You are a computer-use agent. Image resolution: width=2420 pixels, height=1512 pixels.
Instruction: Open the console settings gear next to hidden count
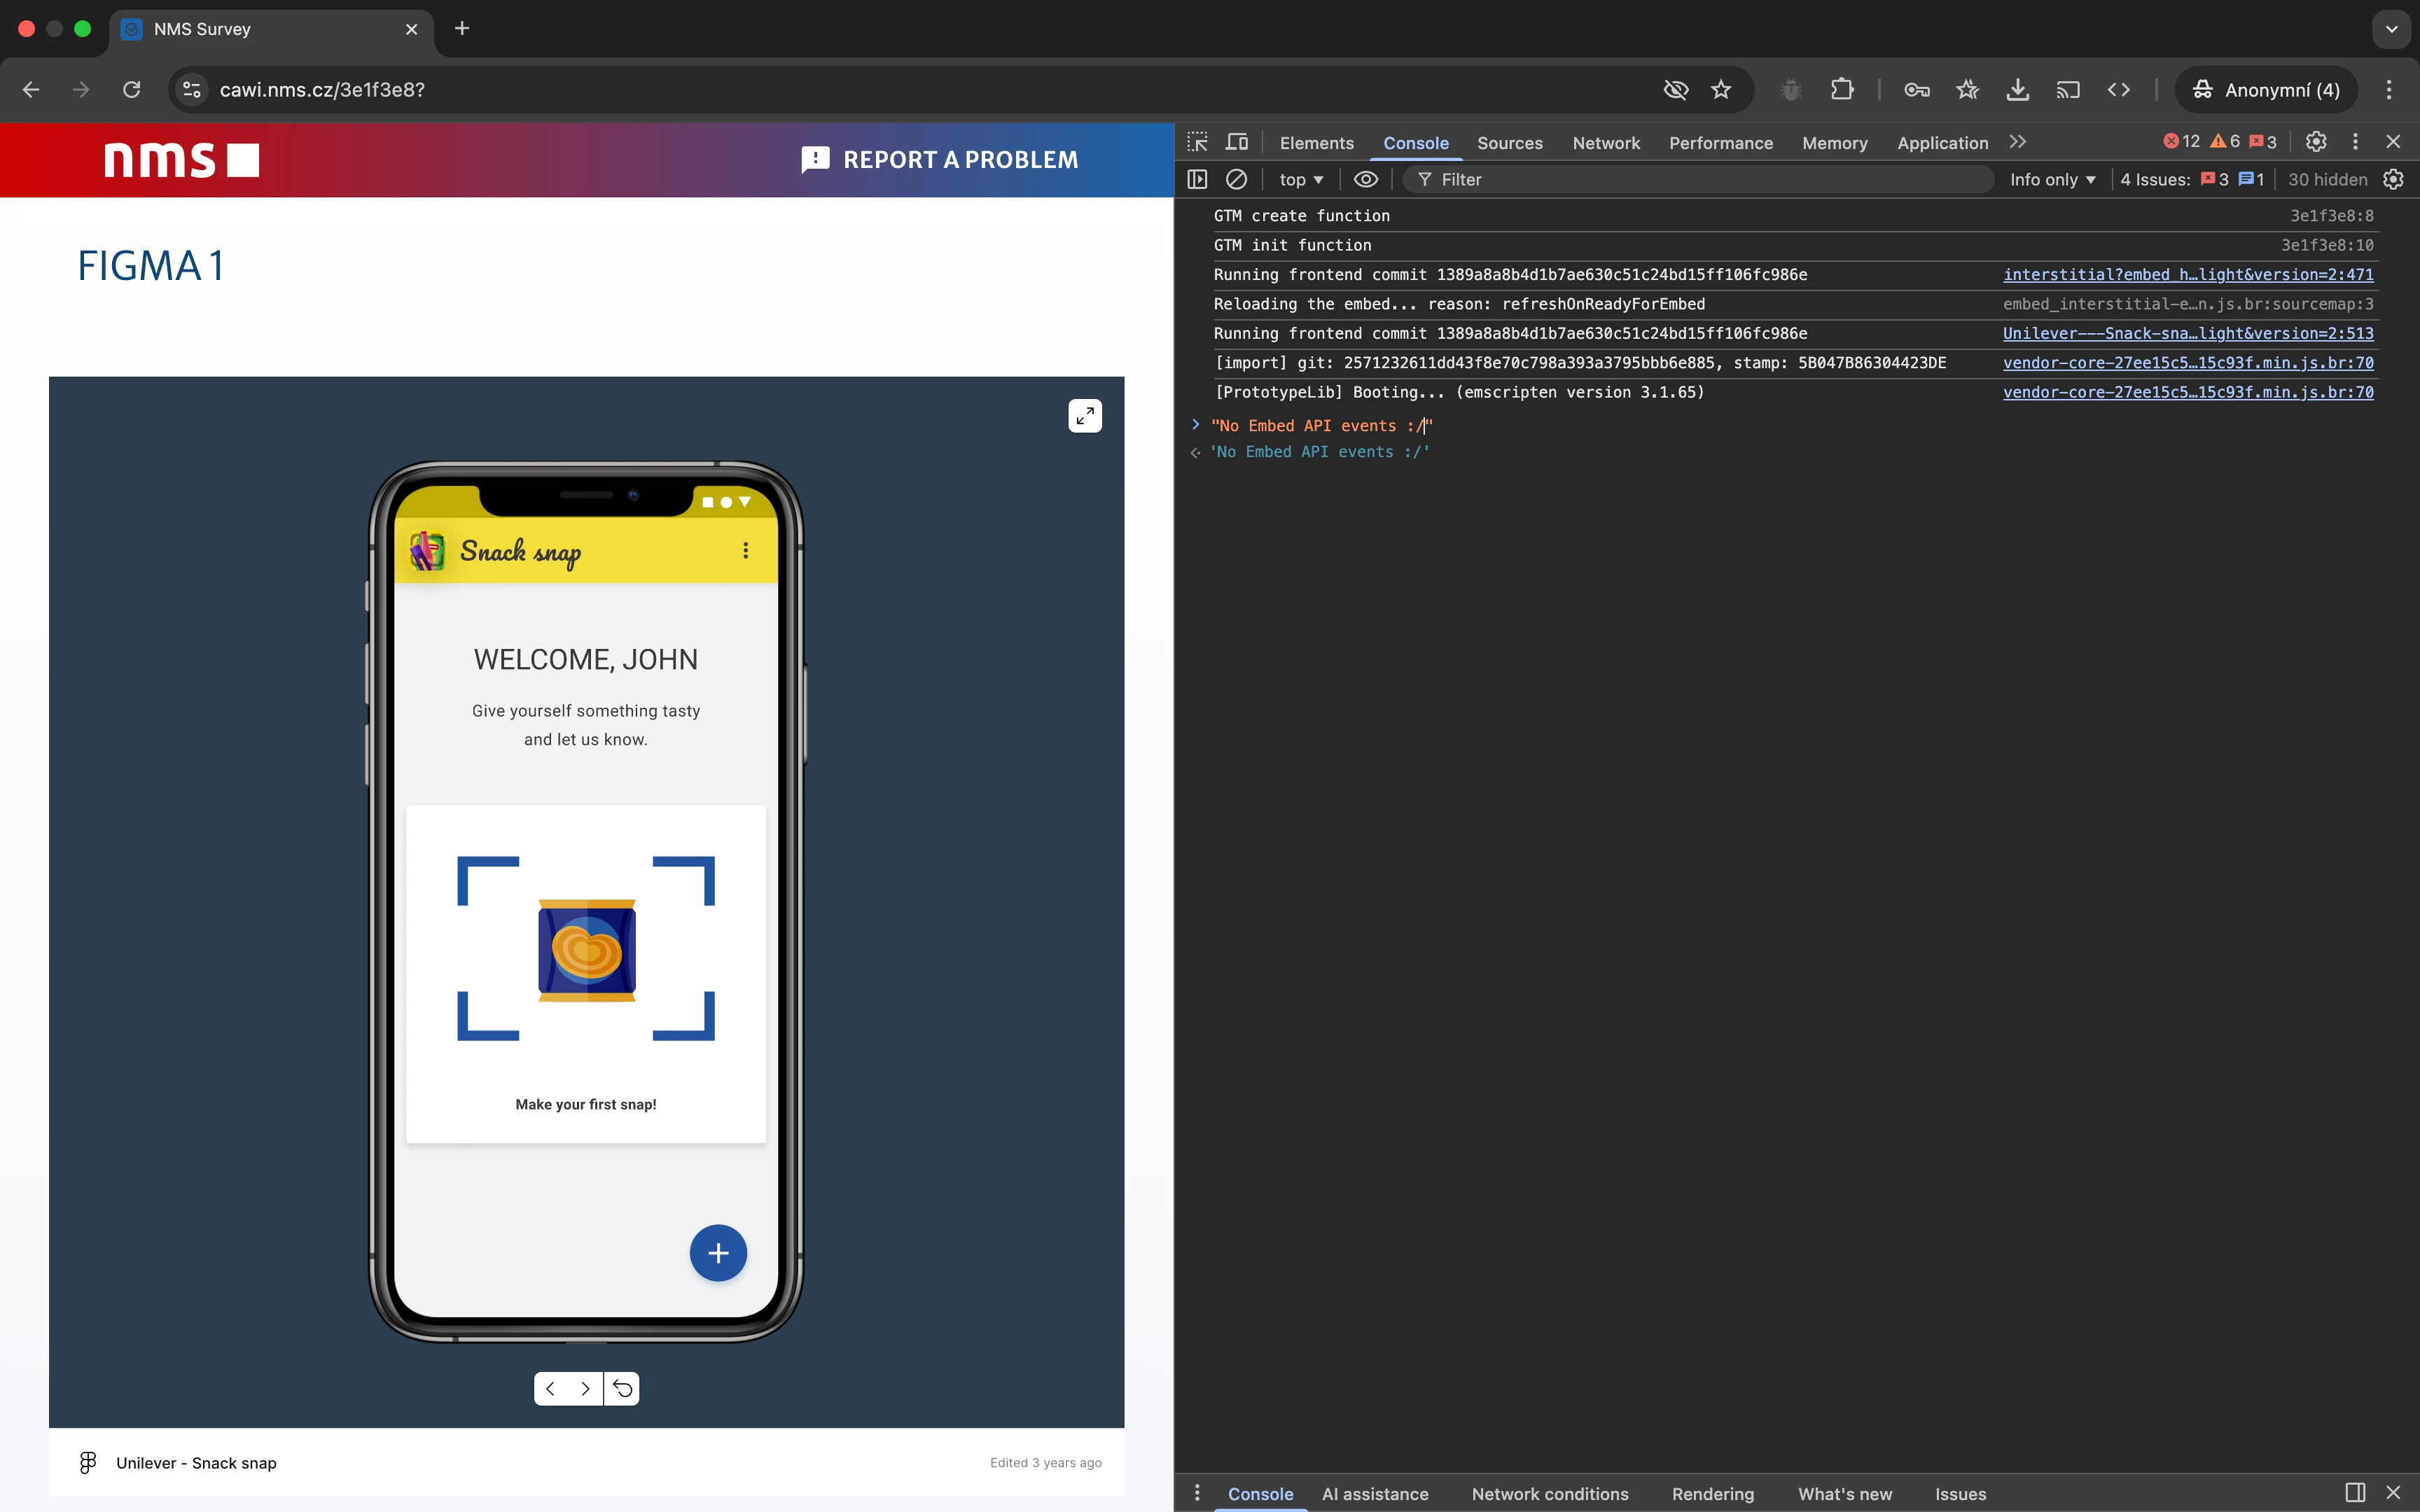(2393, 179)
